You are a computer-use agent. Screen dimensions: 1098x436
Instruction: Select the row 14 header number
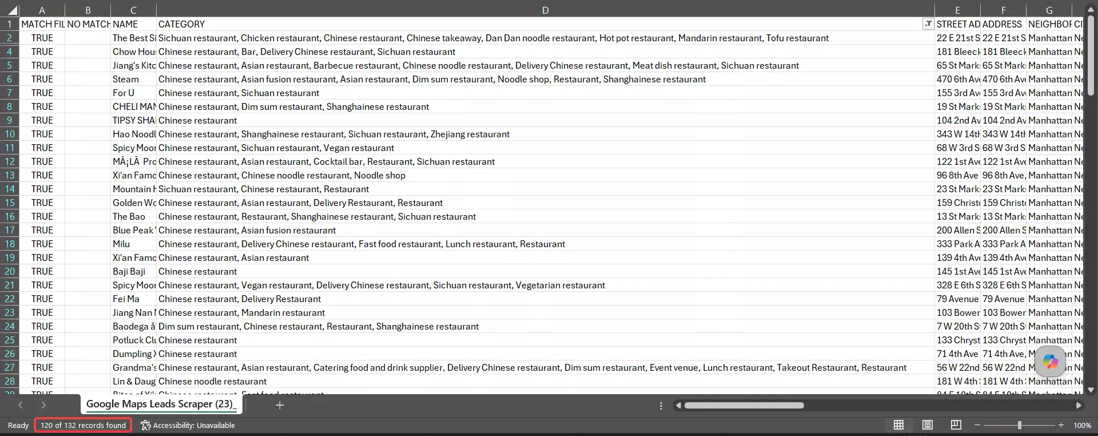coord(10,189)
